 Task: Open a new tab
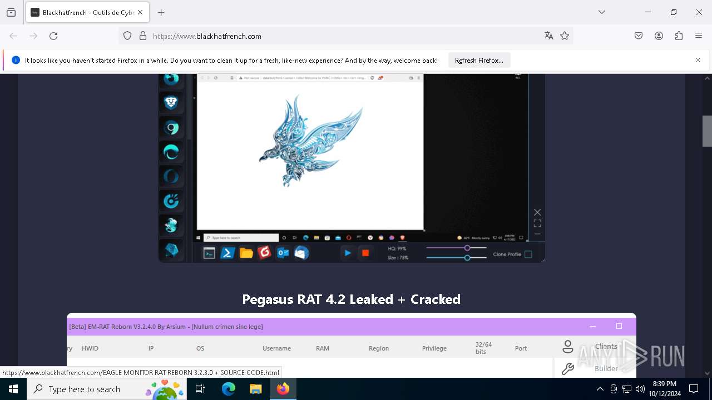tap(161, 12)
